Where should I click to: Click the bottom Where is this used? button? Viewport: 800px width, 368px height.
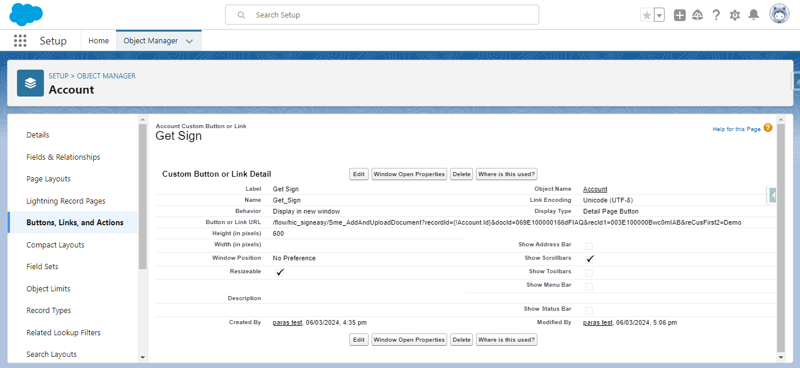pos(506,340)
